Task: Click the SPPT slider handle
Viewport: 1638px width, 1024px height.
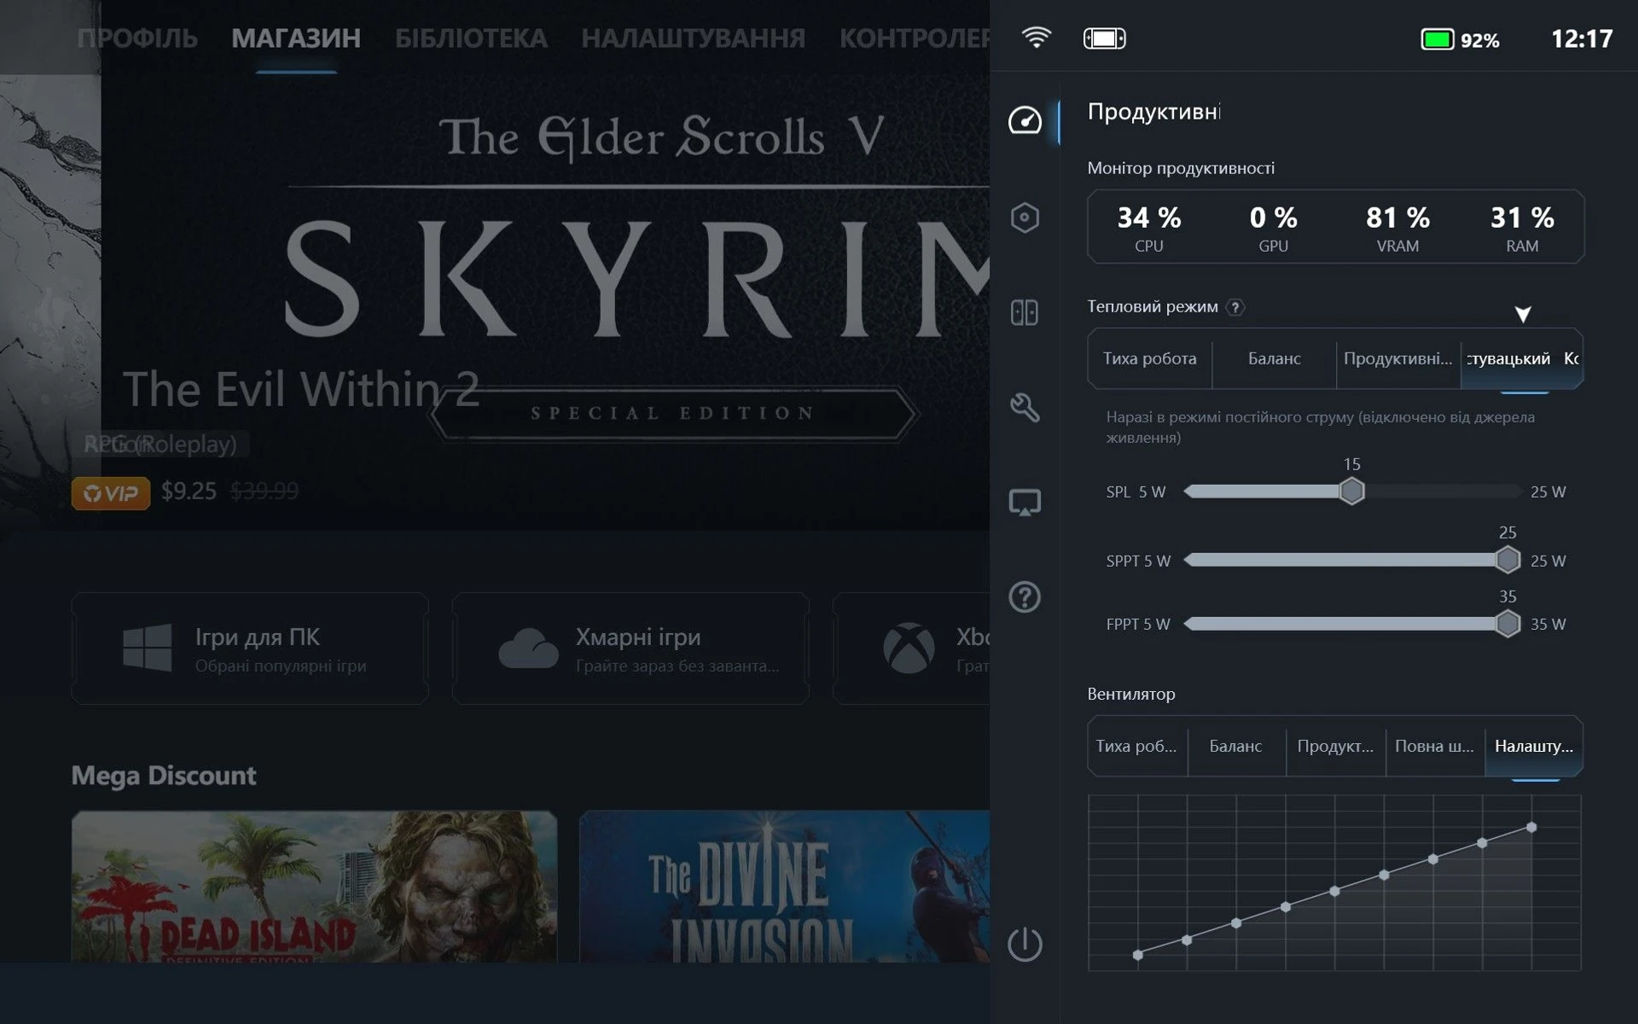Action: pos(1507,560)
